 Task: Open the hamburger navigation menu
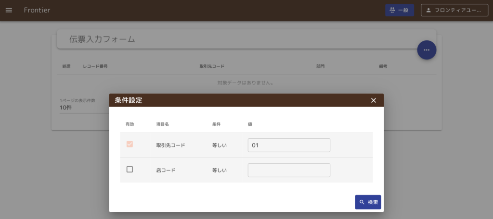click(9, 10)
